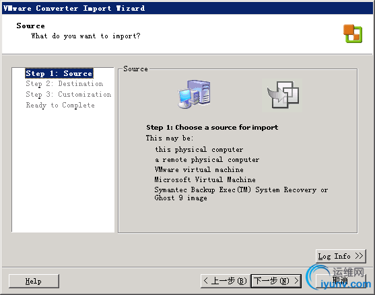Screen dimensions: 375x295
Task: Select Step 1: Source in sidebar
Action: coord(59,73)
